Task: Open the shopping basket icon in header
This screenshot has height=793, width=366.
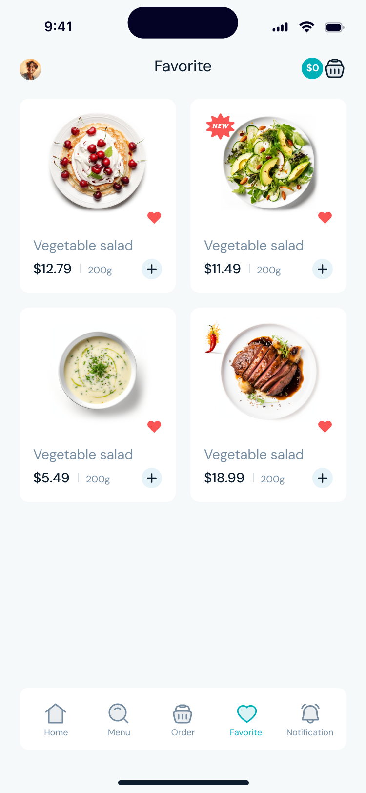Action: pyautogui.click(x=335, y=68)
